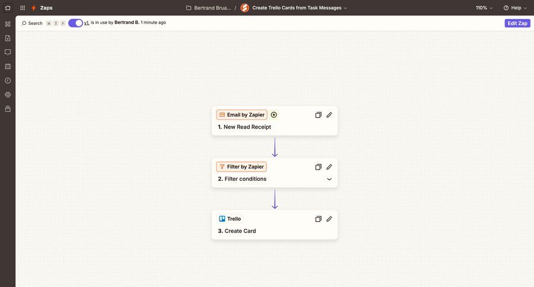Open the Zapier home icon
Image resolution: width=534 pixels, height=287 pixels.
tap(8, 8)
